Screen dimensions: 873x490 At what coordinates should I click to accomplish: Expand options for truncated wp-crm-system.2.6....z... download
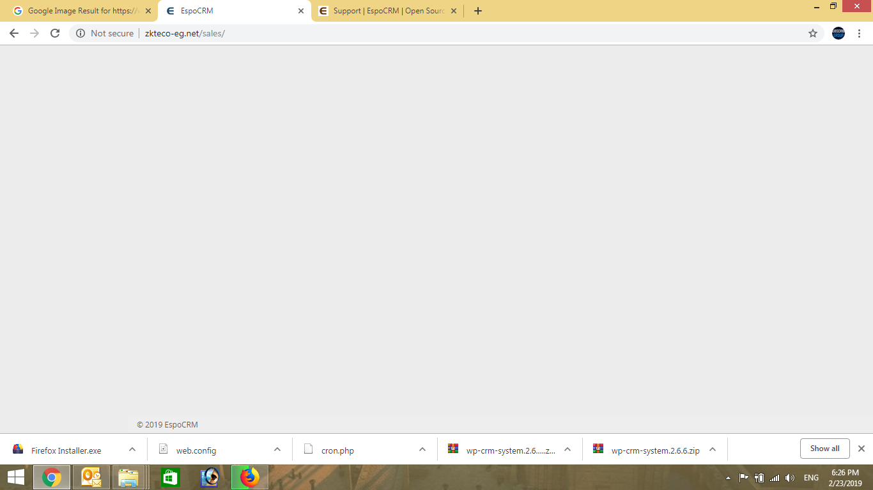[x=568, y=449]
